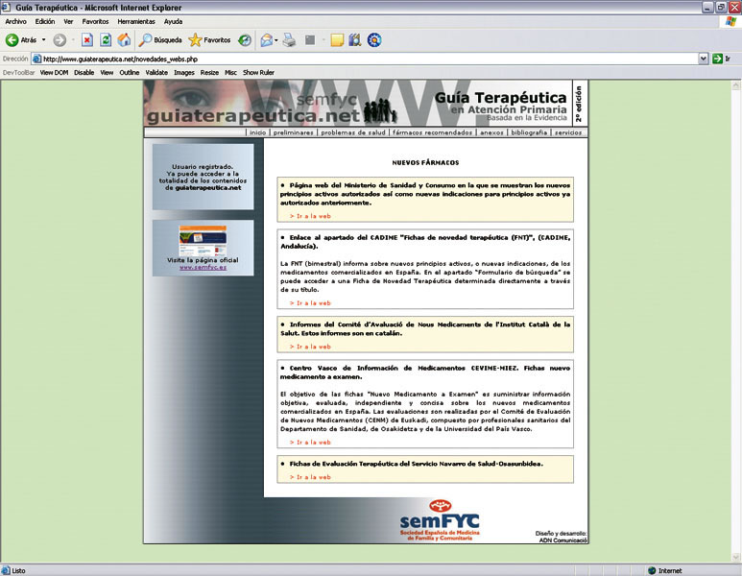Click the address bar URL field
The image size is (742, 576).
370,59
